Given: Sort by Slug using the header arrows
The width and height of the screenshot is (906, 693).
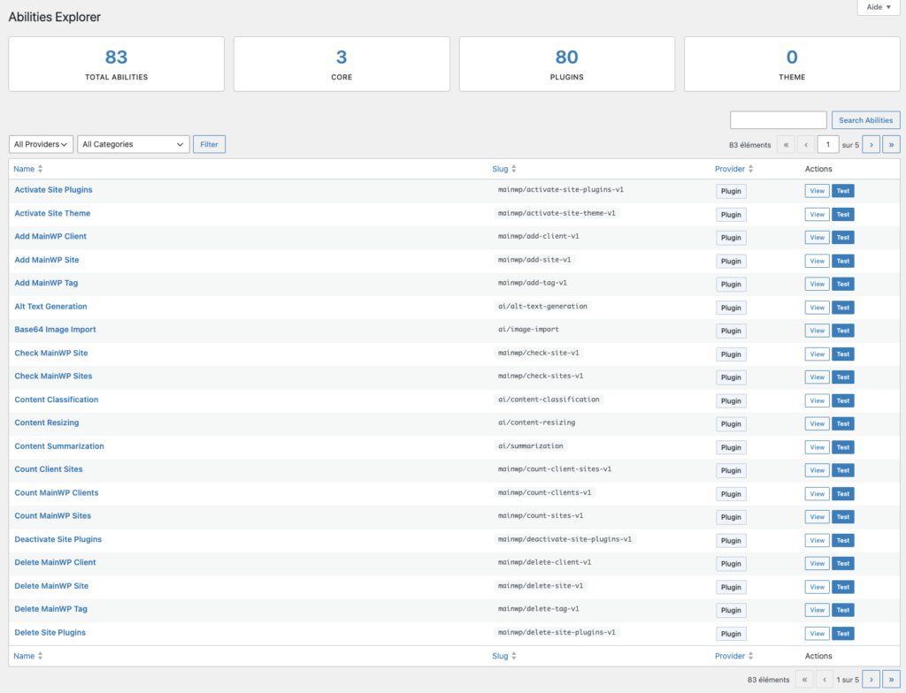Looking at the screenshot, I should coord(514,169).
